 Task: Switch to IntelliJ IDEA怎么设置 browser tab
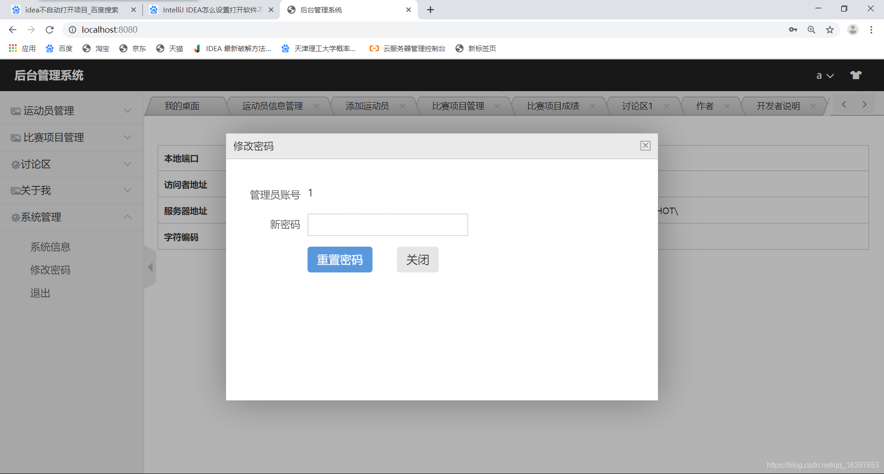pos(212,10)
